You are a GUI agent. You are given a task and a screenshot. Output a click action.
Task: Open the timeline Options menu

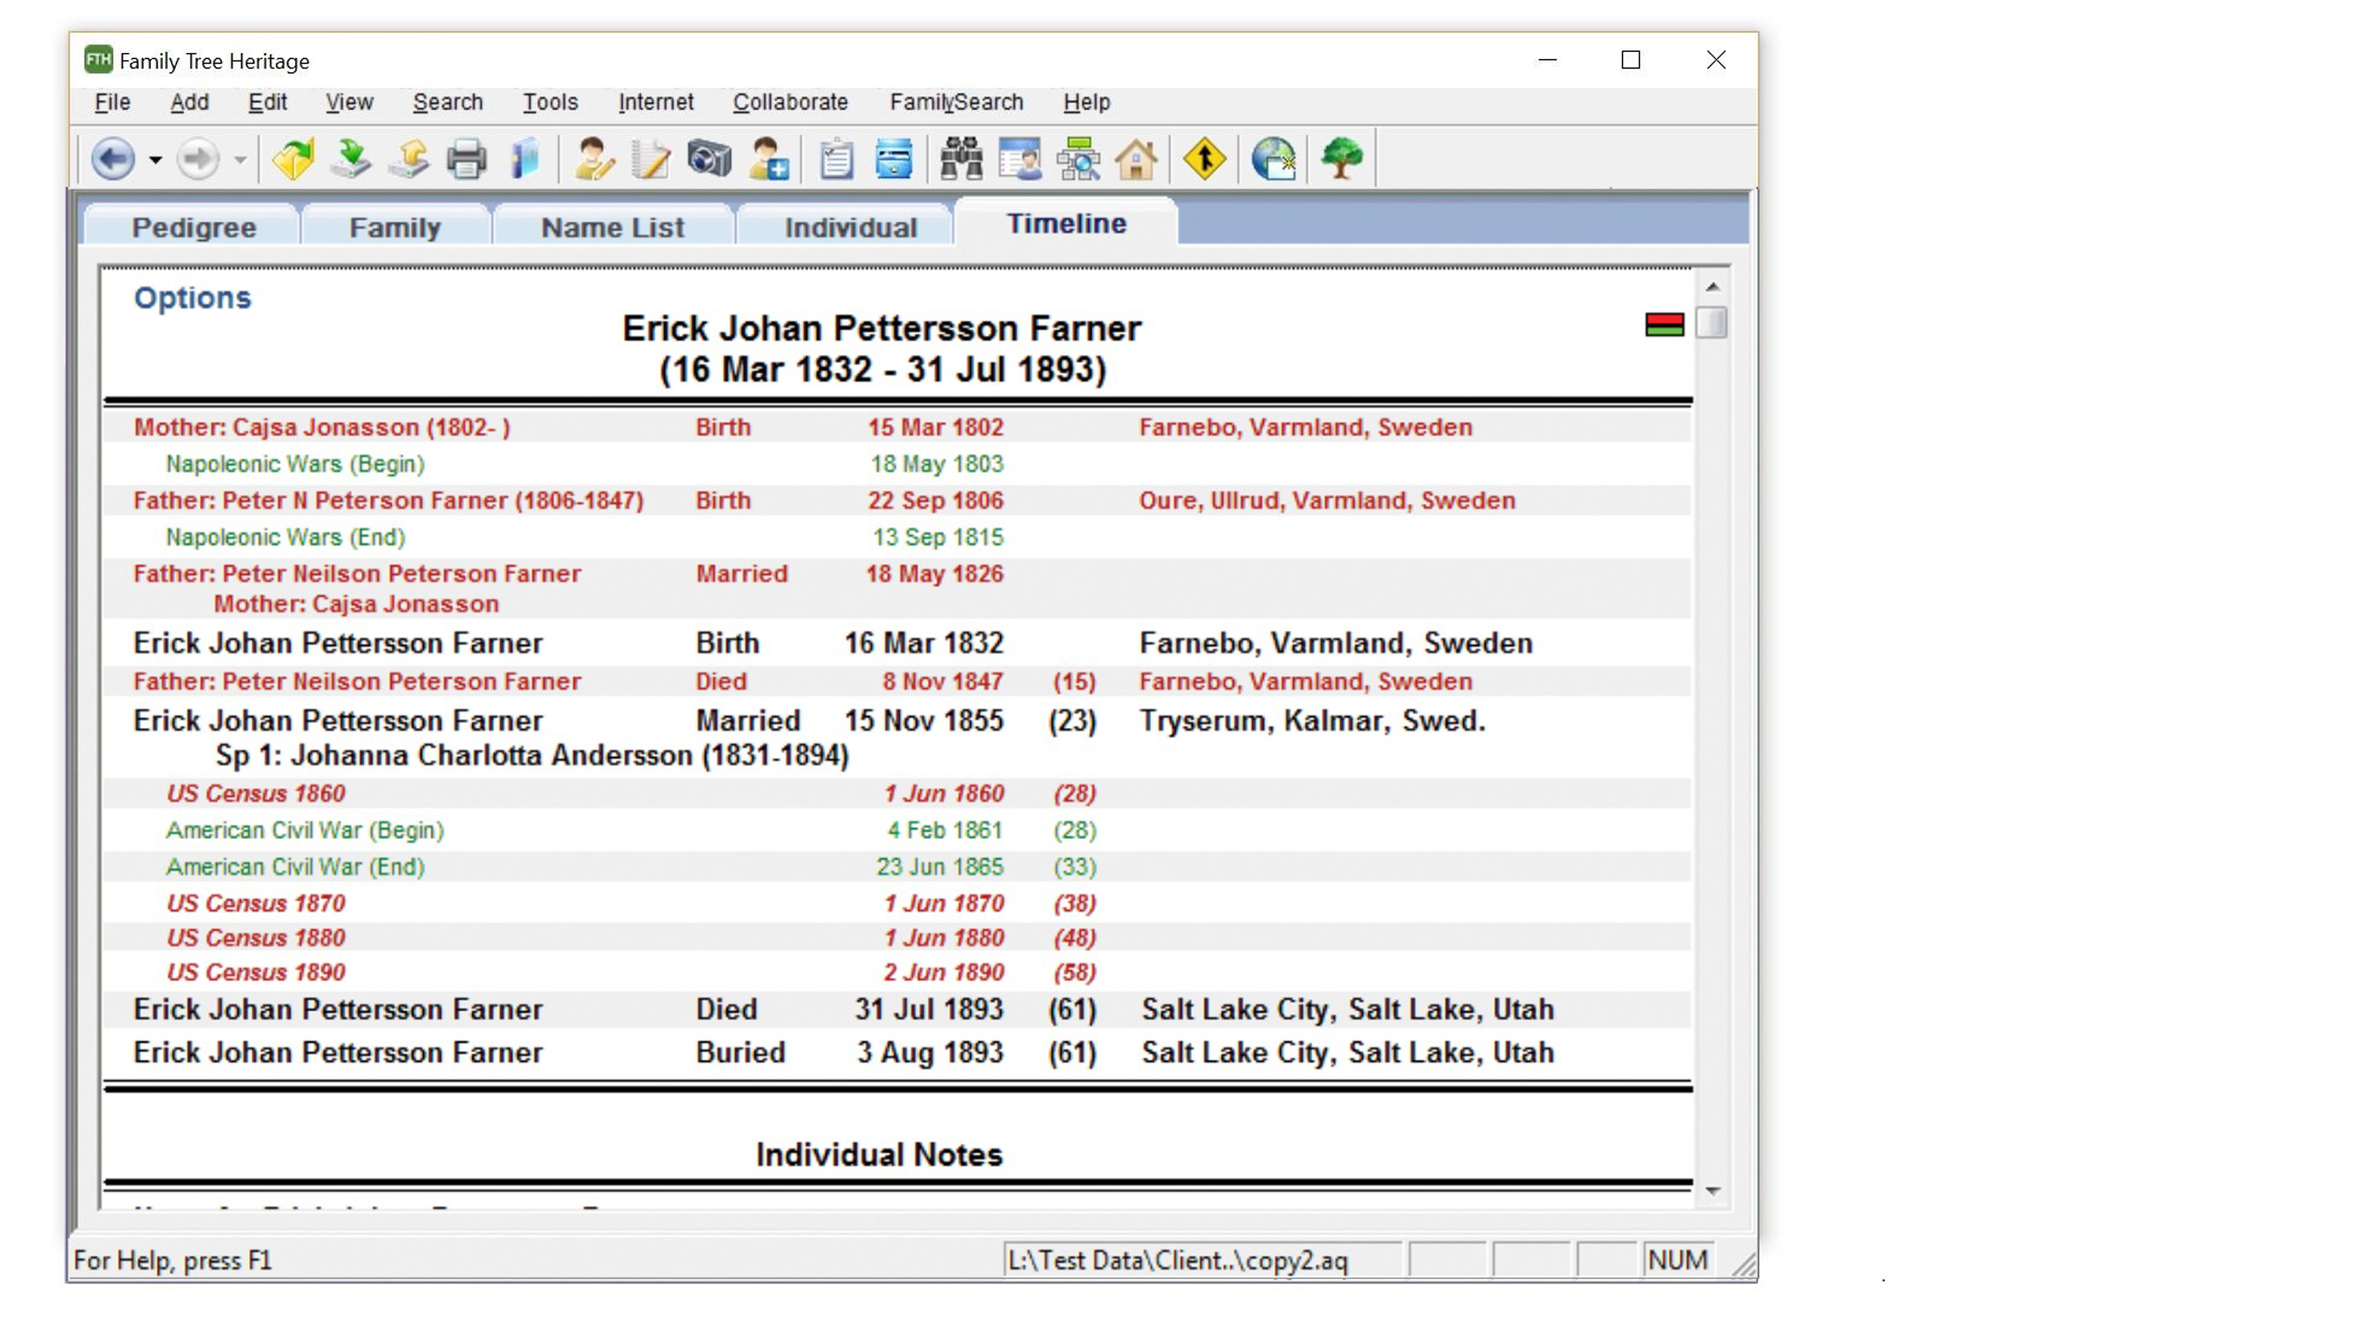point(192,298)
